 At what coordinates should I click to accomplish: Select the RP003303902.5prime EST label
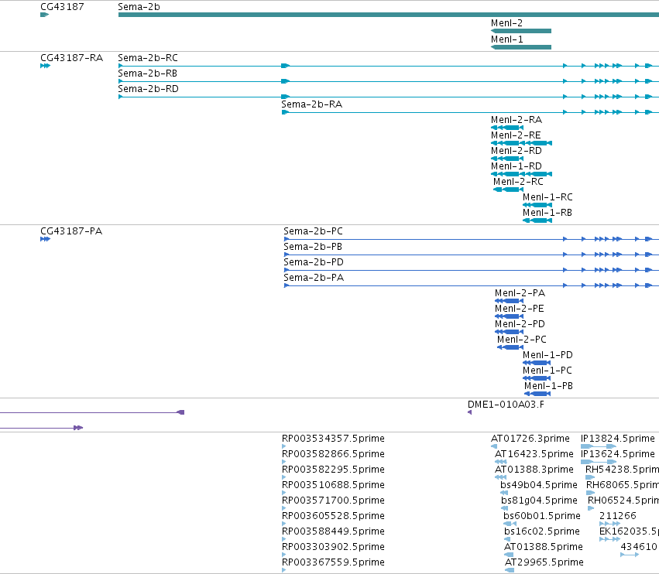[x=333, y=547]
